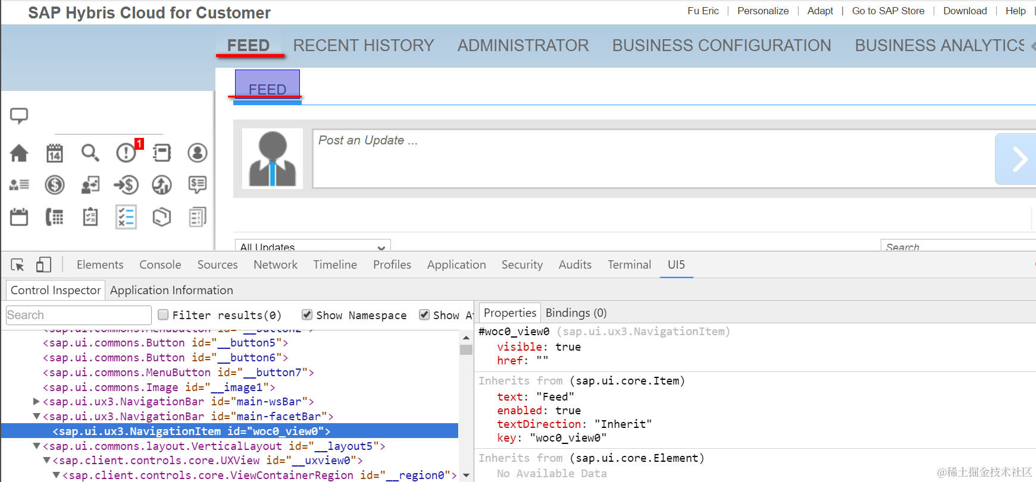Image resolution: width=1036 pixels, height=482 pixels.
Task: Collapse the __layout5 VerticalLayout node
Action: click(x=36, y=446)
